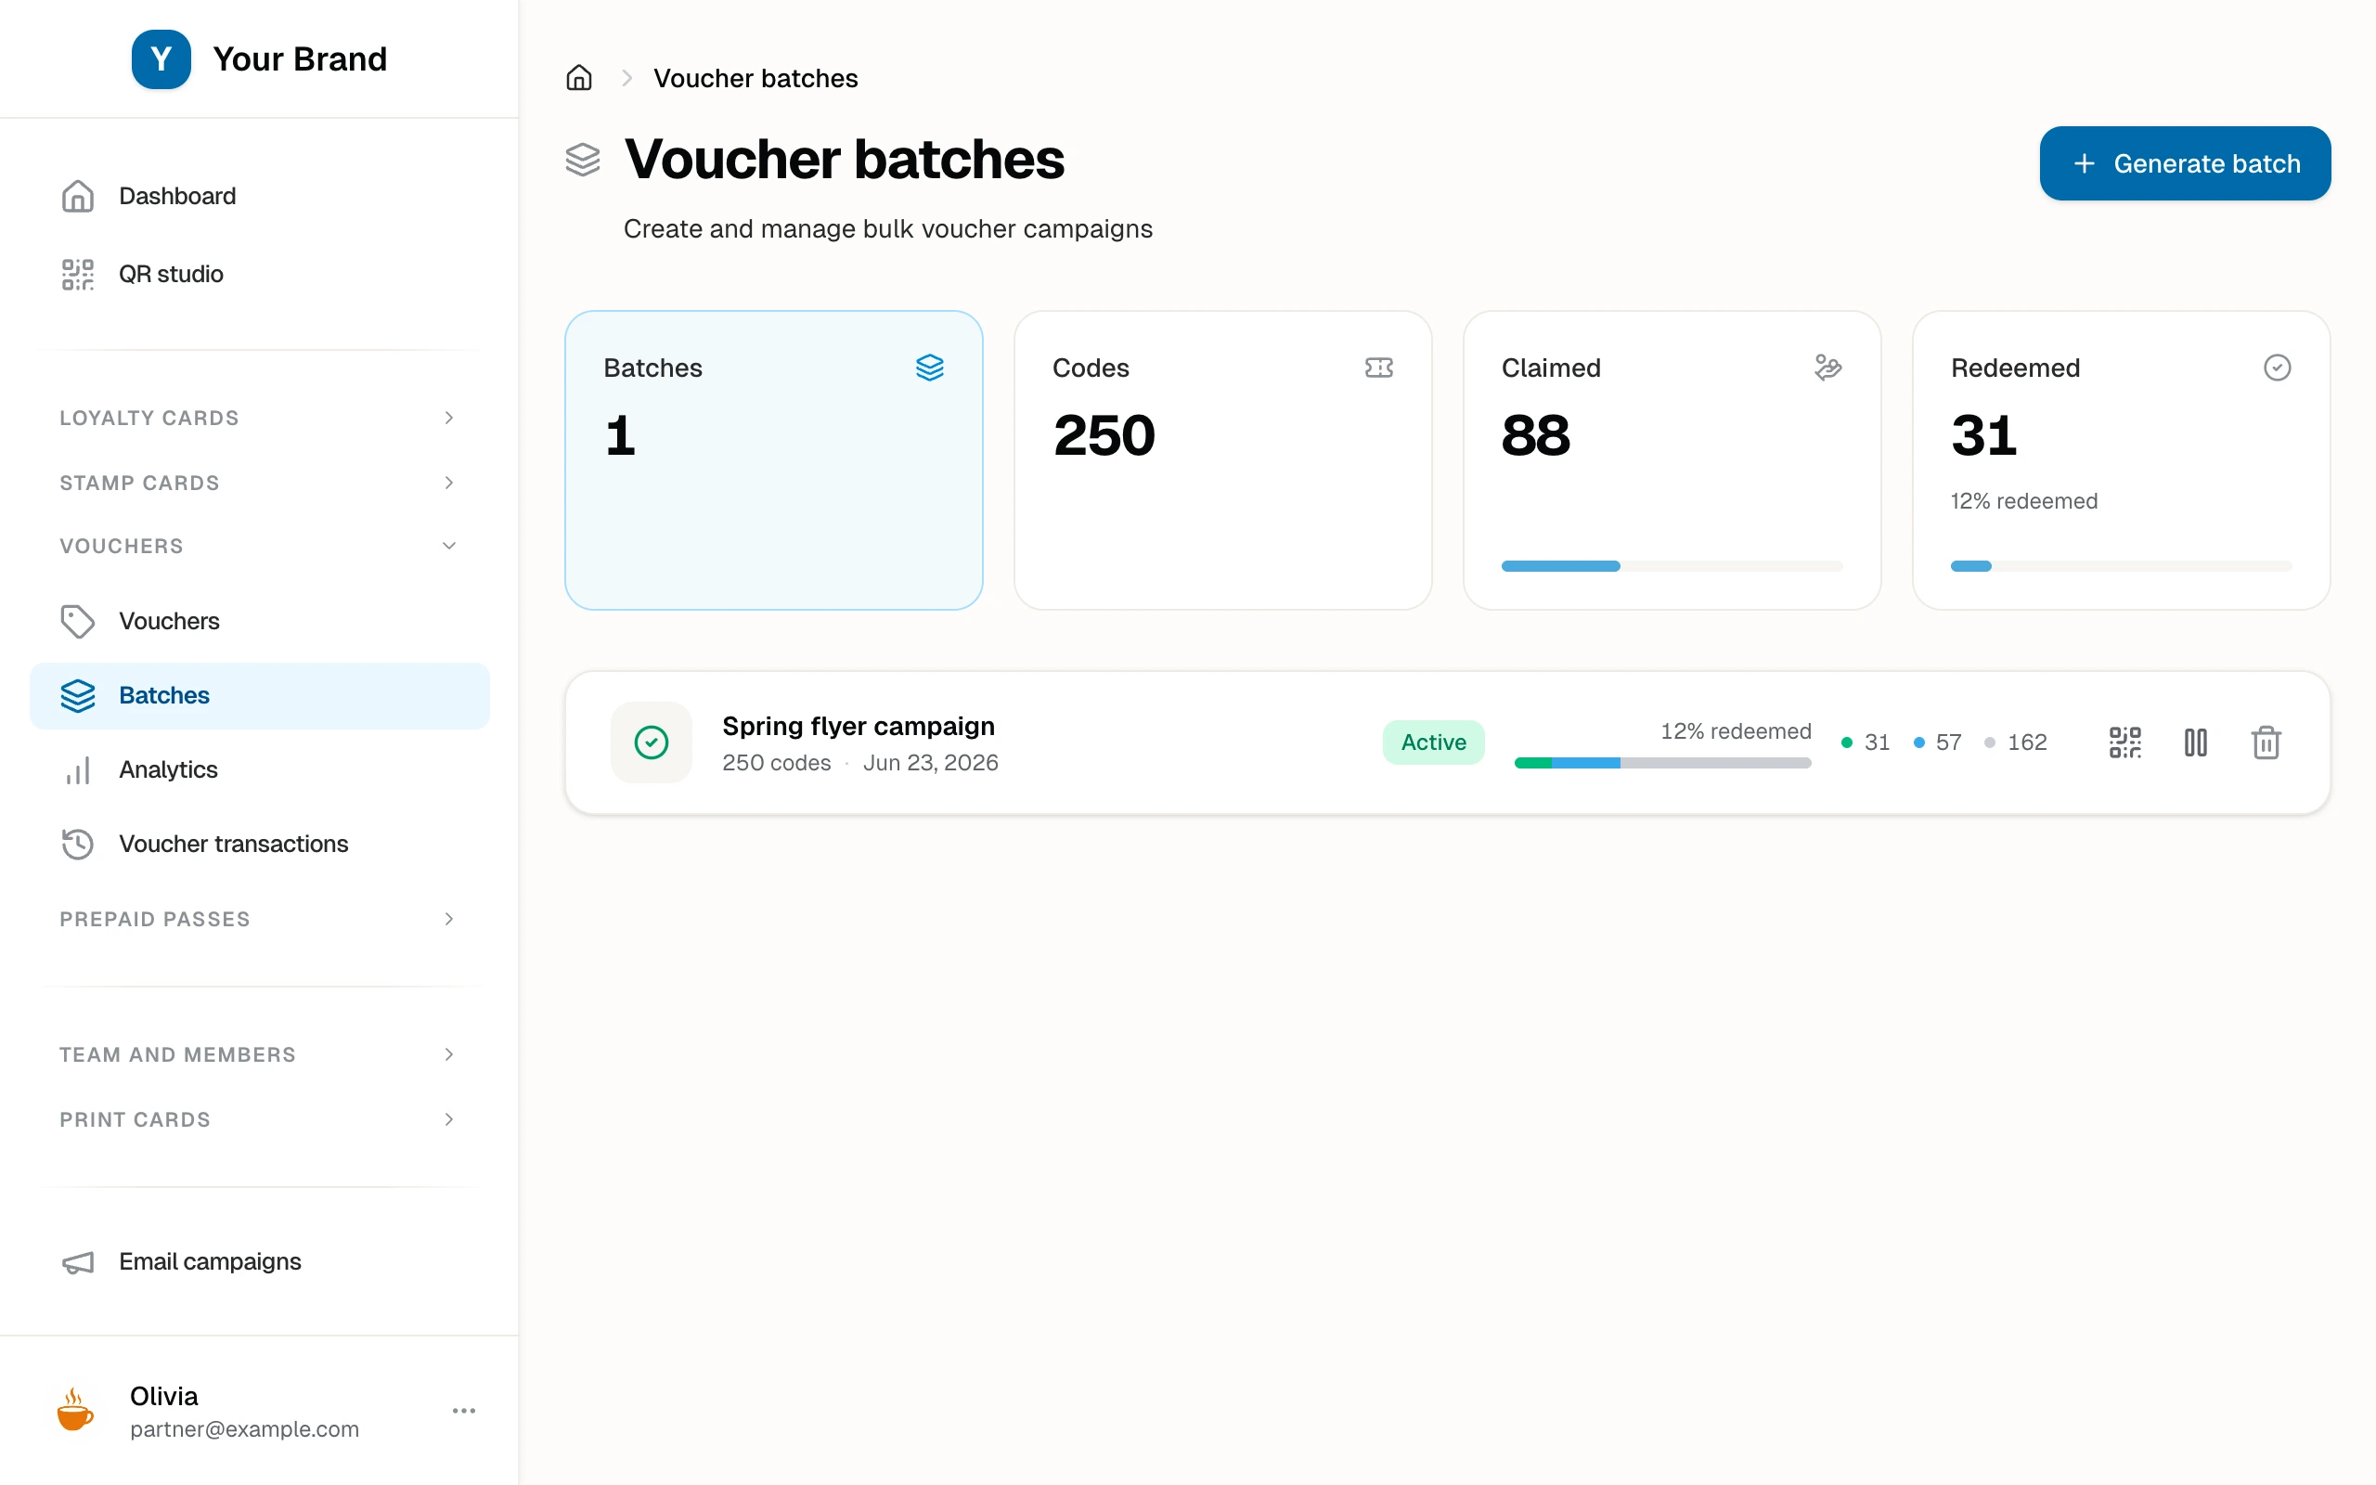
Task: Click Olivia's coffee cup avatar
Action: pos(75,1411)
